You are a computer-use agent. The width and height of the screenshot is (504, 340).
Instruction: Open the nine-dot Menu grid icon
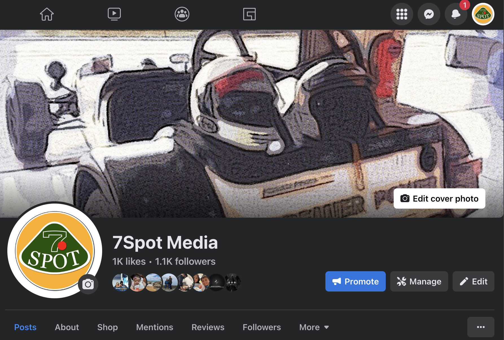[x=402, y=14]
